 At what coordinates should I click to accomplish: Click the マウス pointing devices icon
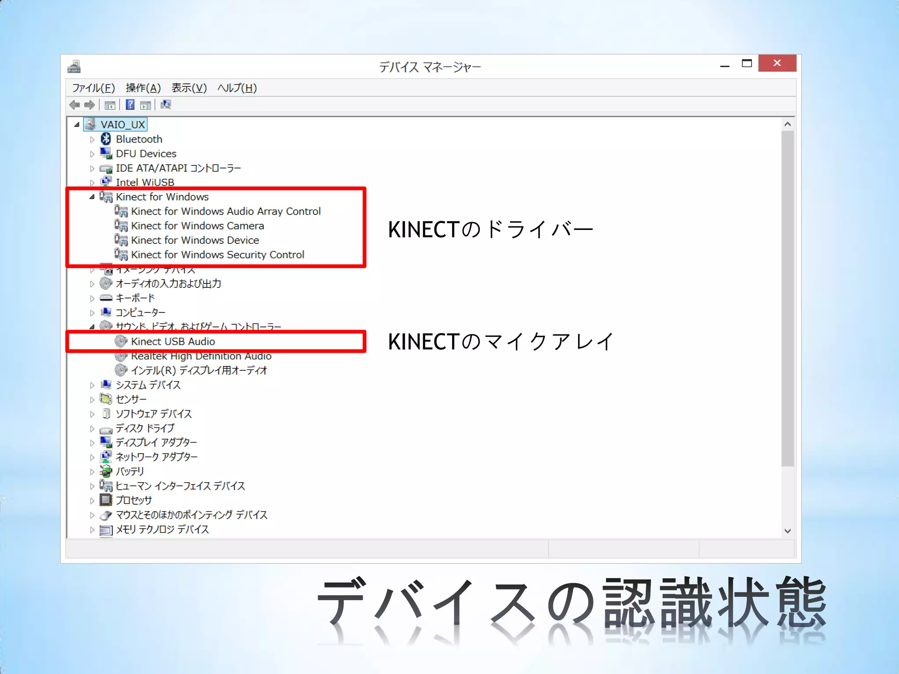pyautogui.click(x=106, y=515)
